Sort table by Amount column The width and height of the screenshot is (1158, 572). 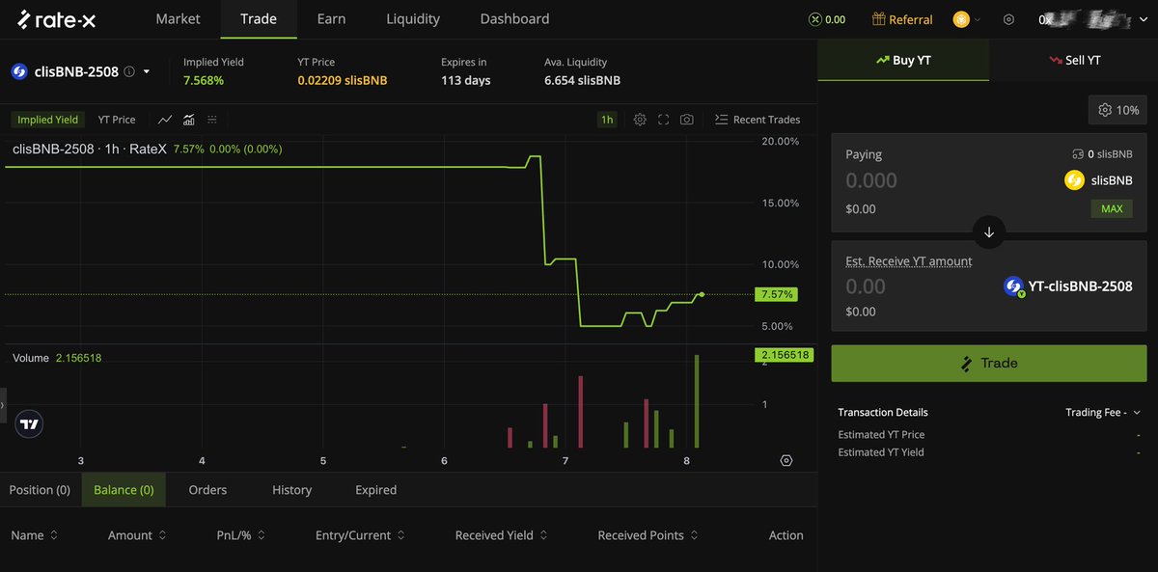point(137,535)
